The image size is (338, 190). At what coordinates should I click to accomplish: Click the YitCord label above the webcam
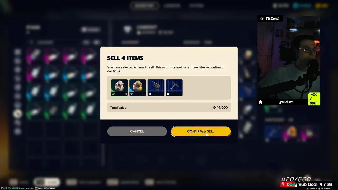[x=272, y=18]
